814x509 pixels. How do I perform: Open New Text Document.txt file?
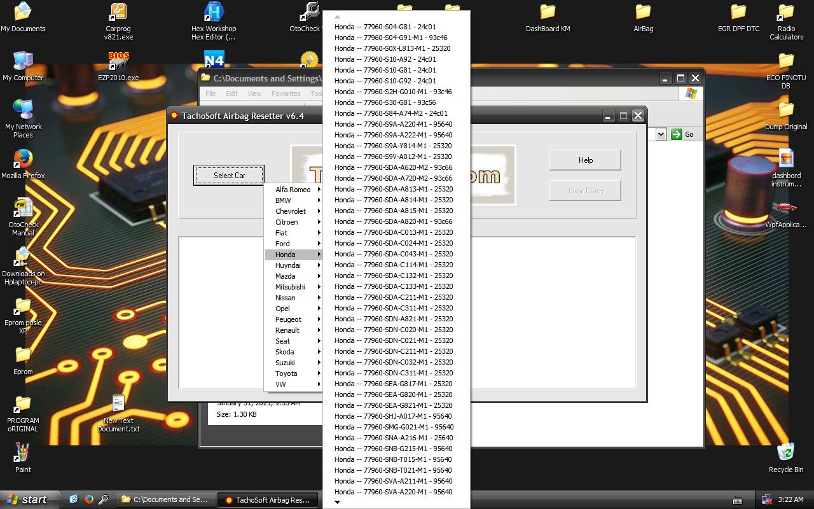[118, 404]
